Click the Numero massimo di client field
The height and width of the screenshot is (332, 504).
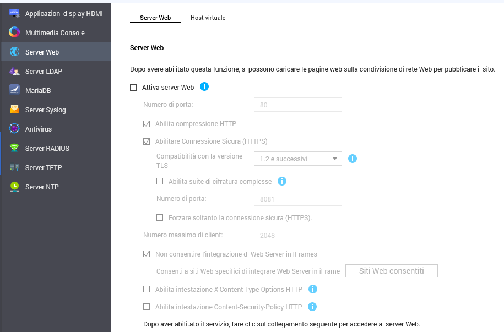[x=297, y=235]
